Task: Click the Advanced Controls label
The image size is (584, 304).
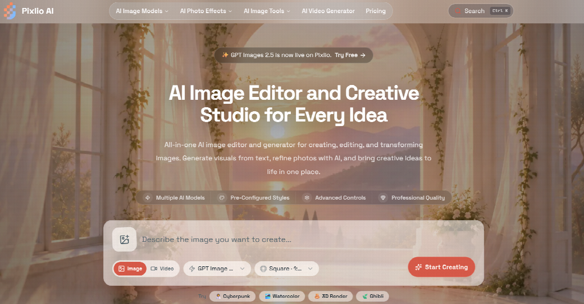Action: [340, 198]
